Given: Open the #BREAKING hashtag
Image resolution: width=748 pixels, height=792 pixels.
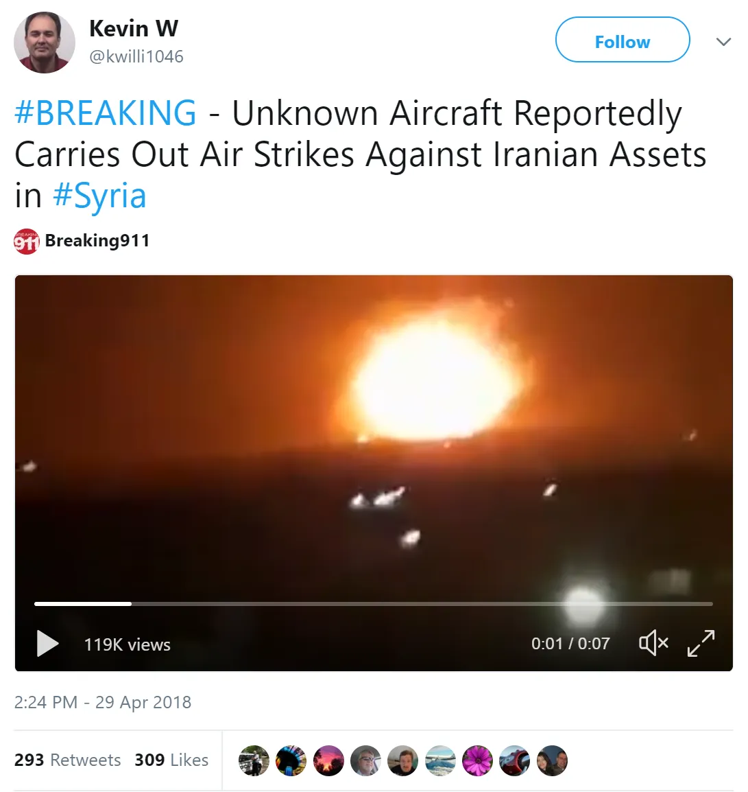Looking at the screenshot, I should 106,112.
